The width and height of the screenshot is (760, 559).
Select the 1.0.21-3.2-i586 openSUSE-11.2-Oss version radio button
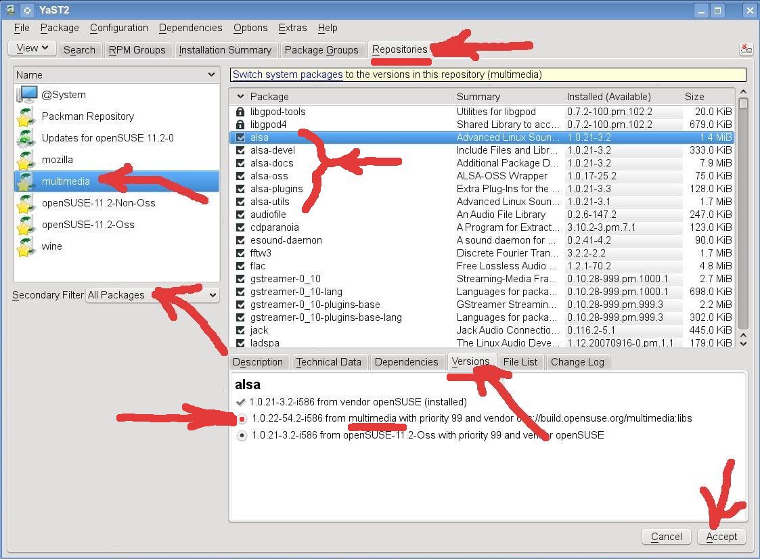[242, 435]
